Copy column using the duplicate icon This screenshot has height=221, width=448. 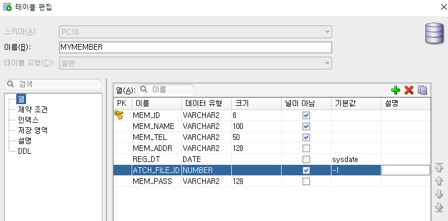pyautogui.click(x=422, y=90)
